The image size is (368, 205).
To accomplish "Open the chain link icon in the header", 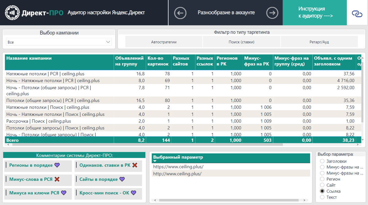I will pyautogui.click(x=357, y=13).
